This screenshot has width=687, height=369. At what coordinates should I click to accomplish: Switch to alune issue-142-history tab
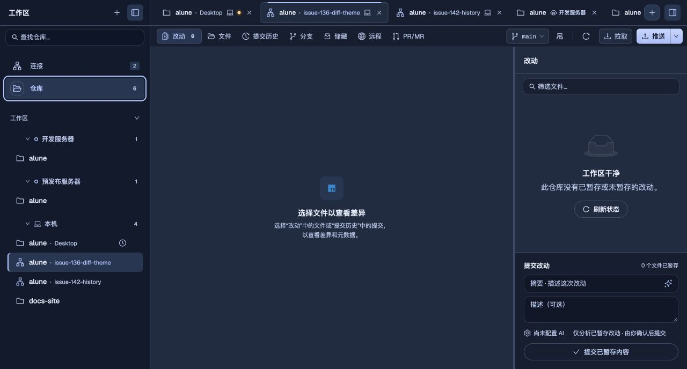[x=449, y=12]
